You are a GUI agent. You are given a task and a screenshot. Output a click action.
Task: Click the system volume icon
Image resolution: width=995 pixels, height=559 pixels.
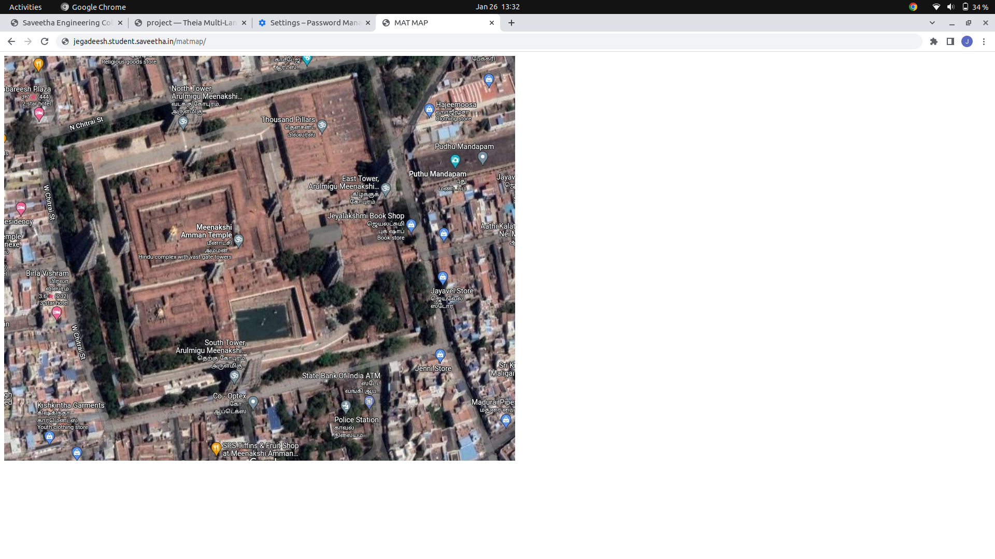(950, 7)
